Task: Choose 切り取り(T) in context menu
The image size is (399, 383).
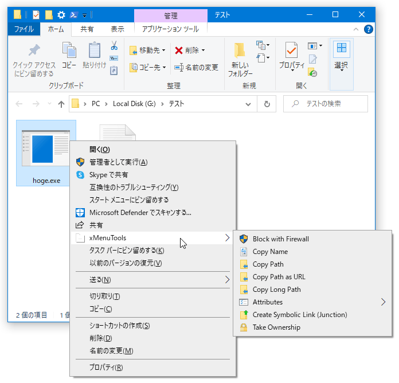Action: pos(152,296)
